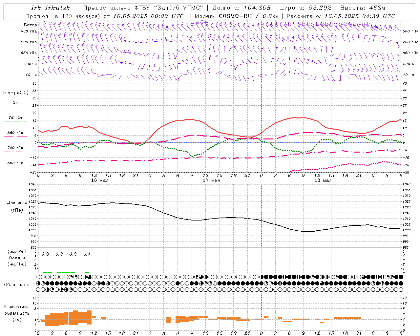The height and width of the screenshot is (336, 420).
Task: Select the dashed line sample under 'Td 2м'
Action: point(15,121)
